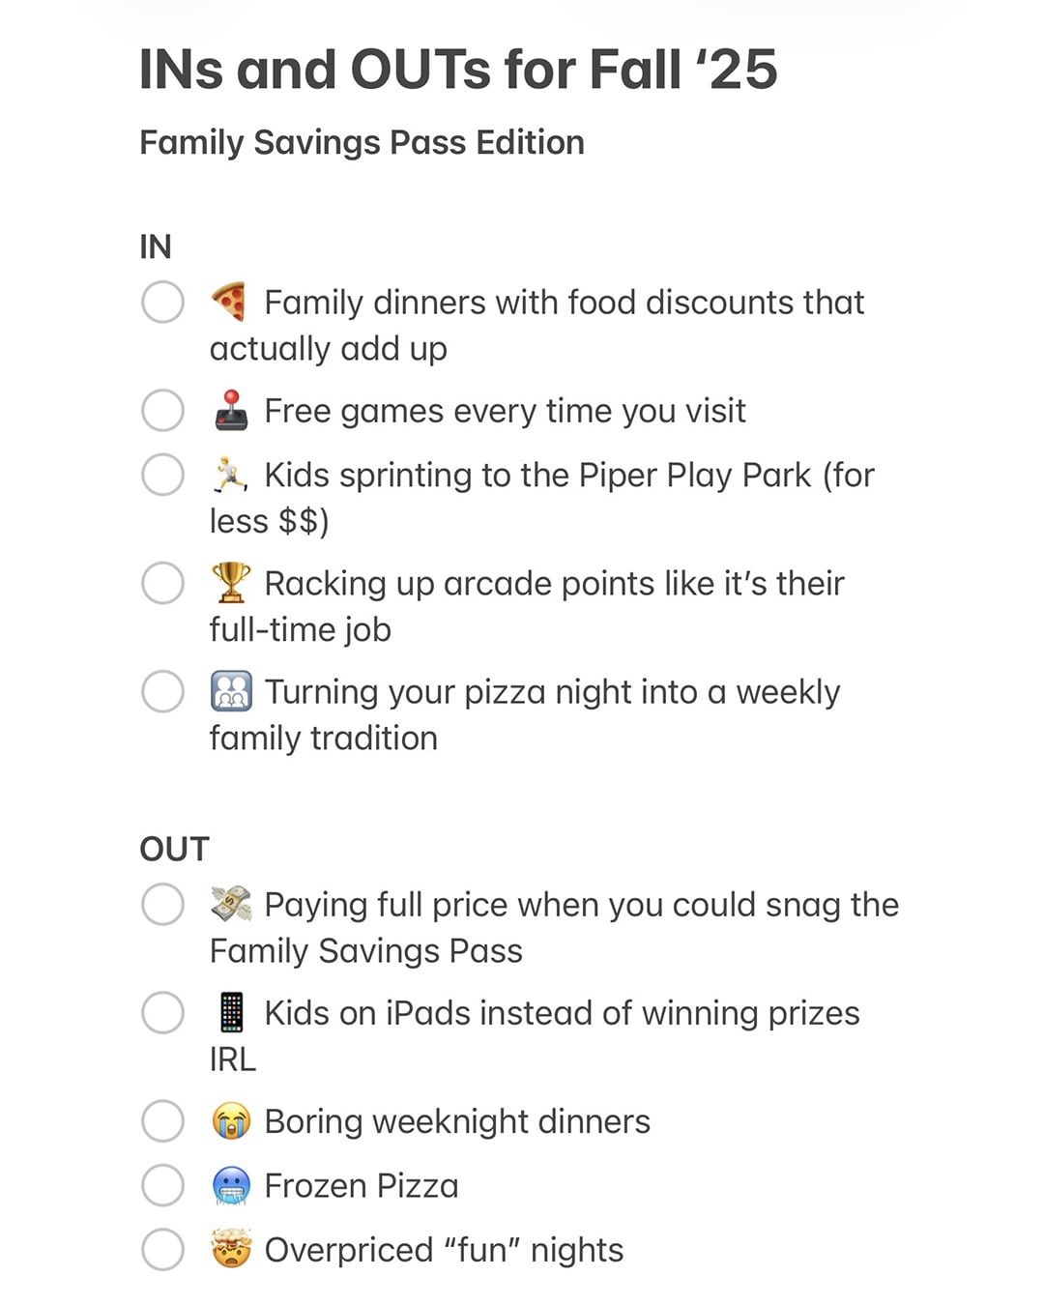
Task: Click the mobile phone emoji
Action: (231, 1012)
